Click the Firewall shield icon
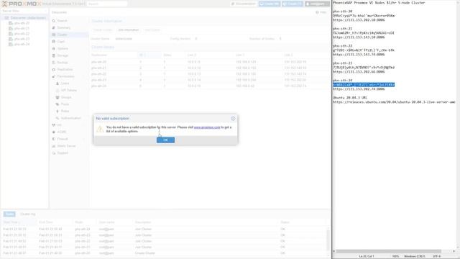 click(x=54, y=139)
